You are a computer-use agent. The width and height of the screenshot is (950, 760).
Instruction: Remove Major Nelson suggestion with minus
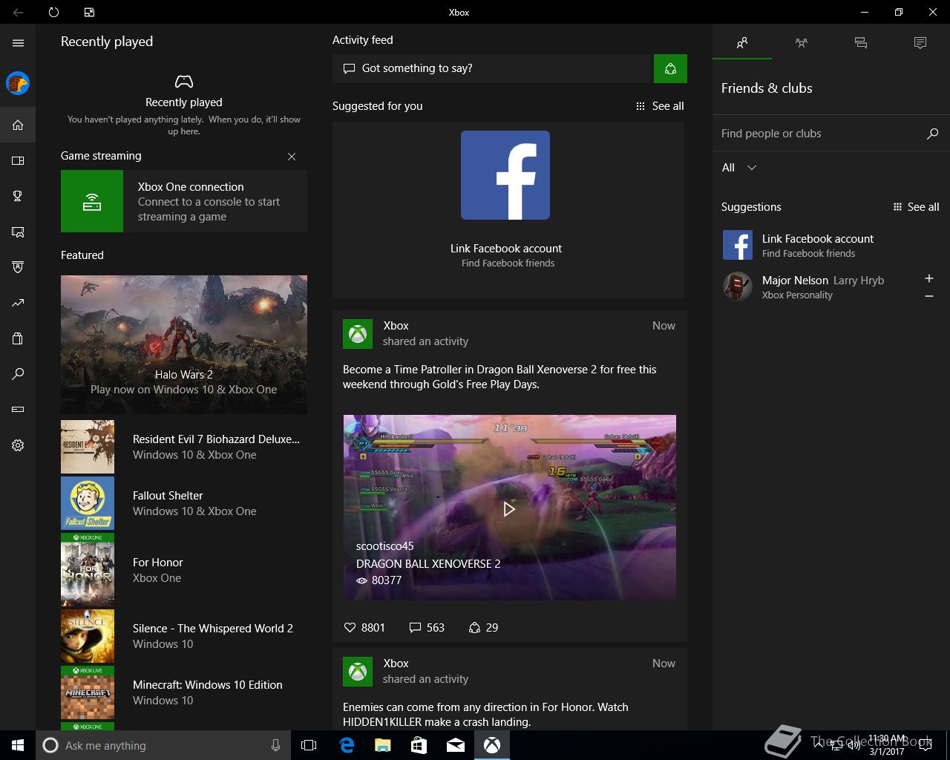click(x=928, y=296)
